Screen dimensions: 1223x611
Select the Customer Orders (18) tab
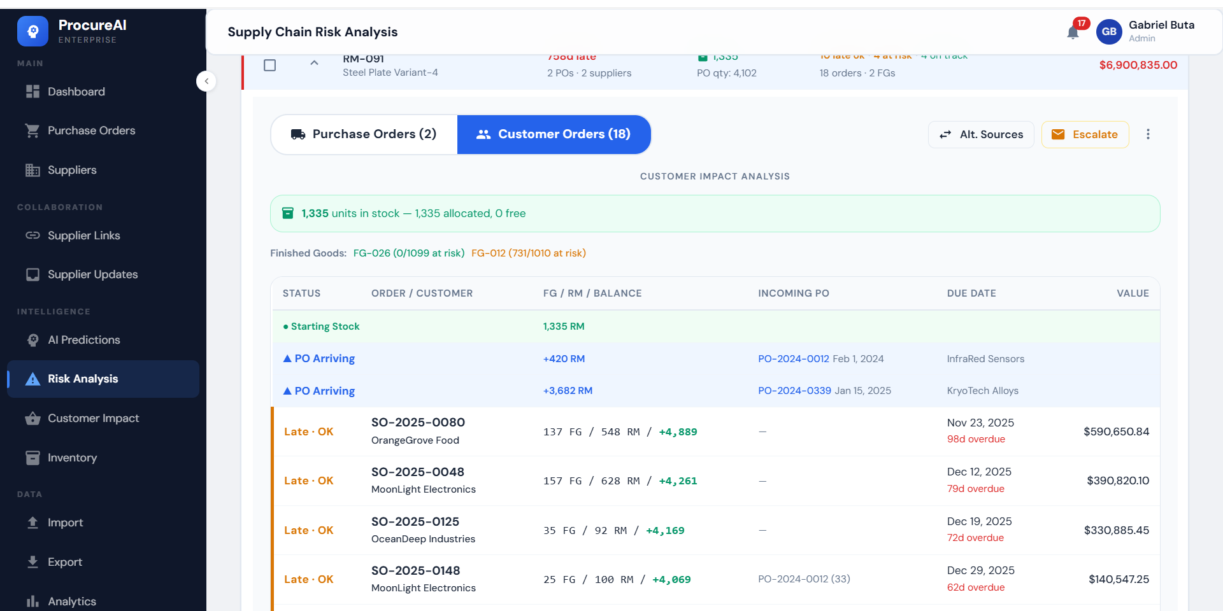point(554,134)
